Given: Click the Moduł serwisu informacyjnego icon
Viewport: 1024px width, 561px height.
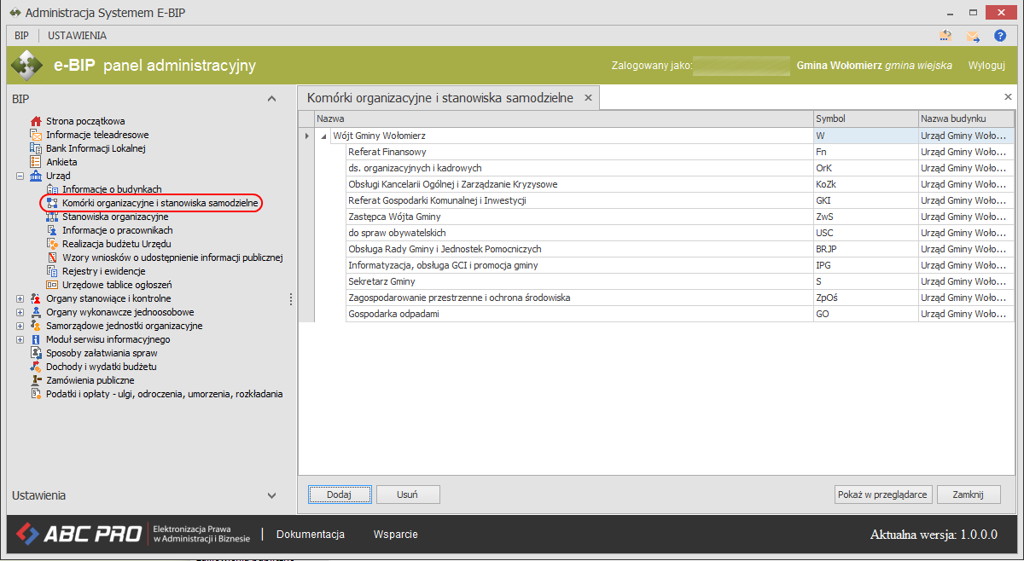Looking at the screenshot, I should pos(36,339).
